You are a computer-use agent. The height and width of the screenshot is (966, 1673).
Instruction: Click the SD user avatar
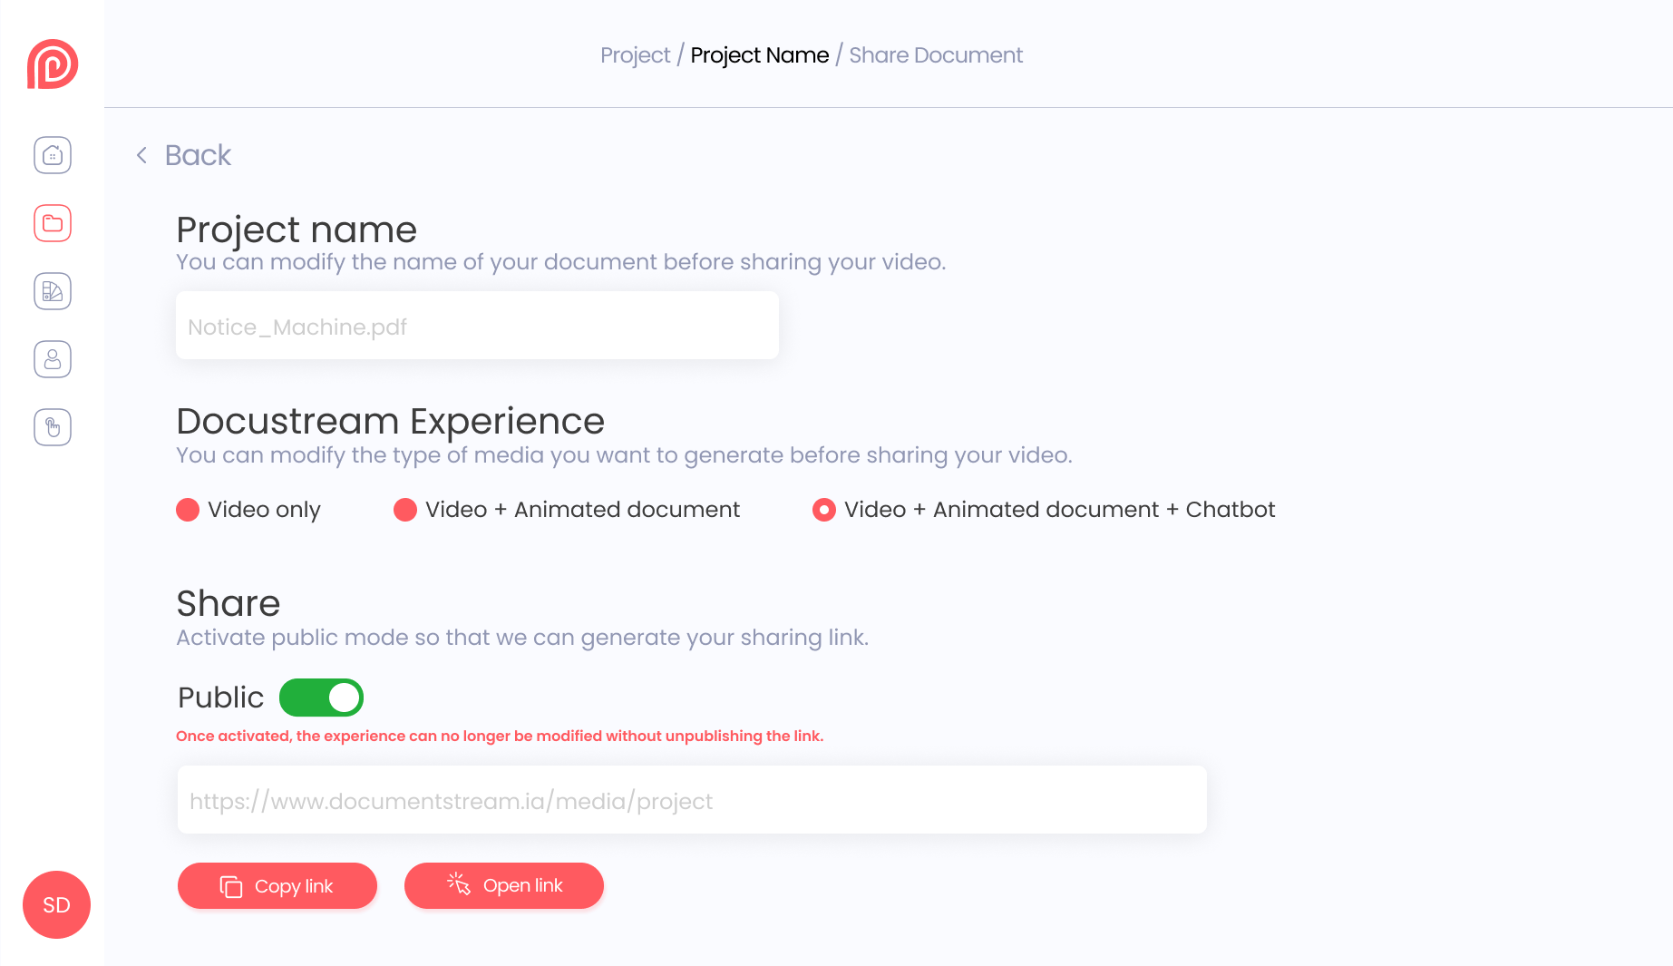pos(56,905)
